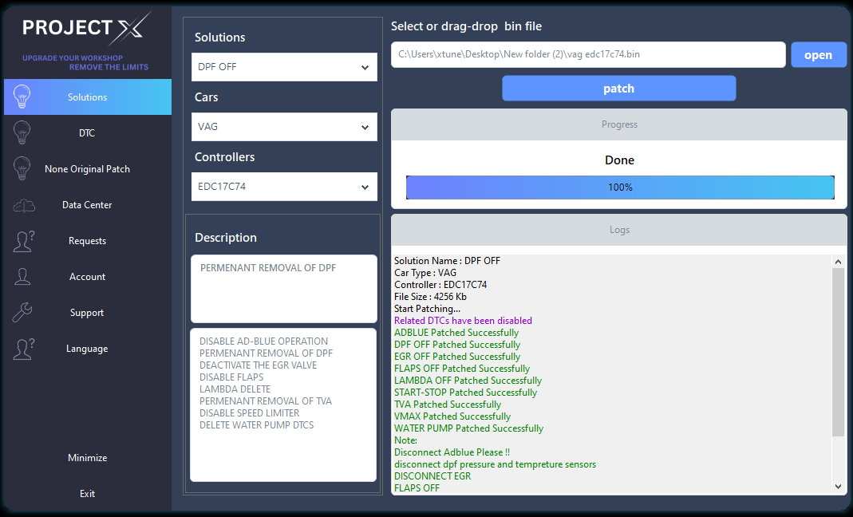The image size is (853, 517).
Task: Click log line 'Solution Name : DPF OFF'
Action: [x=447, y=261]
